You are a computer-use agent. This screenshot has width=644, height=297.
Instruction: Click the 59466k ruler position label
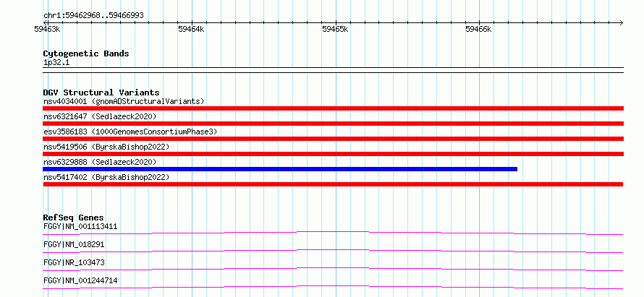pos(478,30)
